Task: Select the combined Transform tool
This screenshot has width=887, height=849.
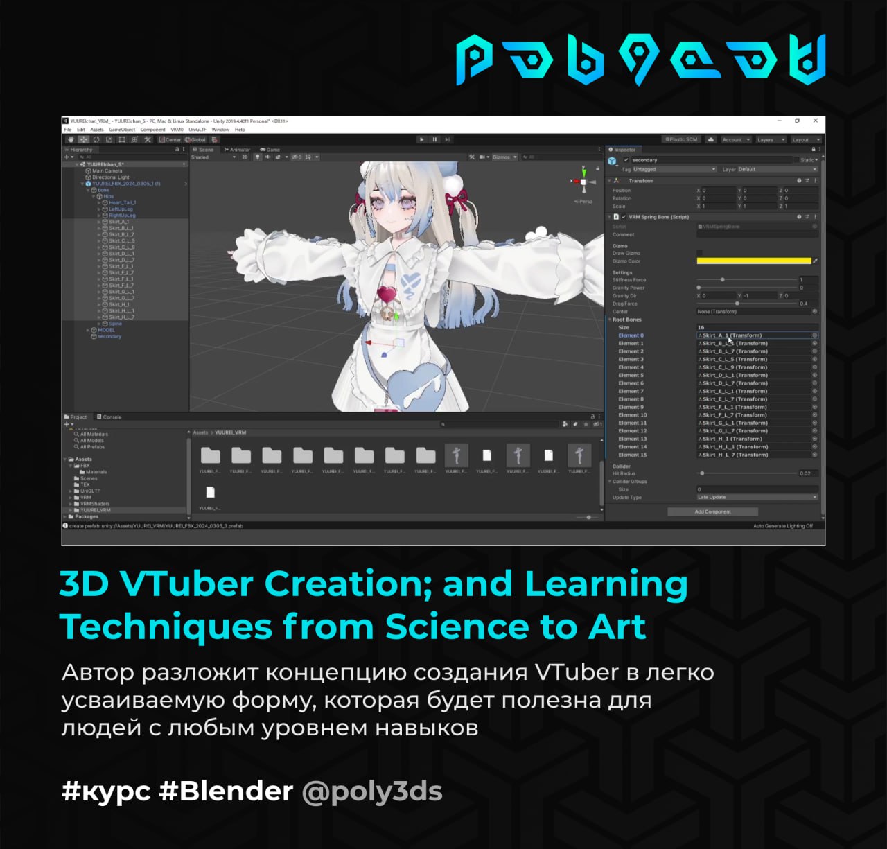Action: click(x=134, y=139)
